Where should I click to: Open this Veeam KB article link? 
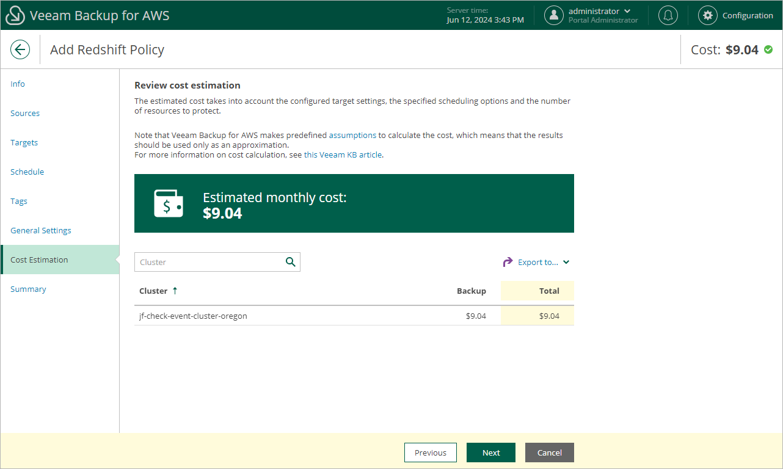click(x=343, y=155)
